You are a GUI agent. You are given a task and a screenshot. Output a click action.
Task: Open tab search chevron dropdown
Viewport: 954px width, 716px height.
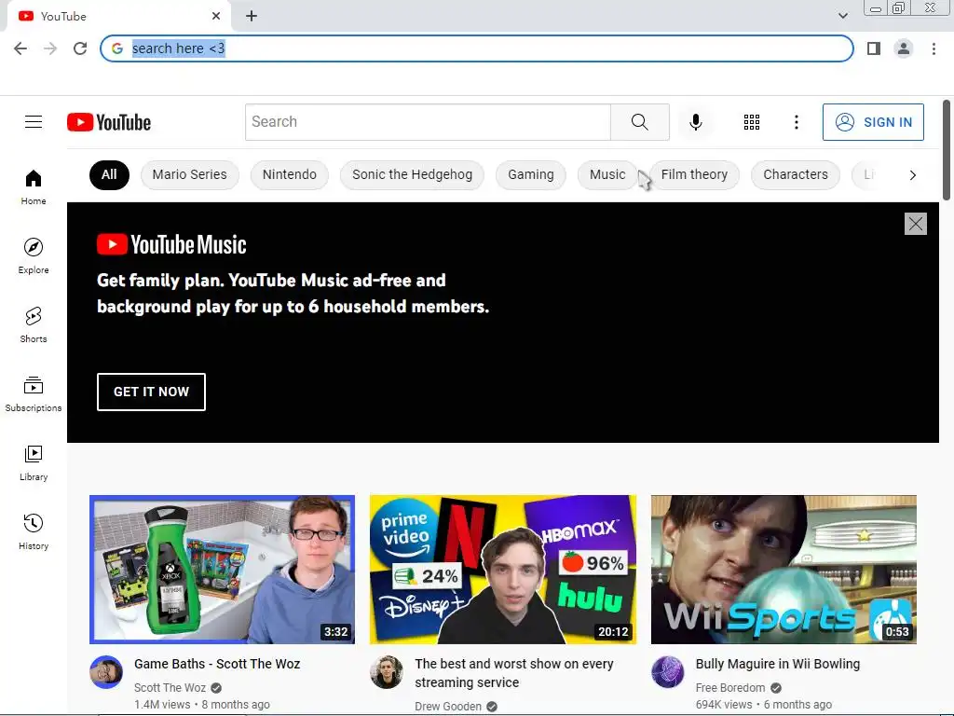click(842, 16)
